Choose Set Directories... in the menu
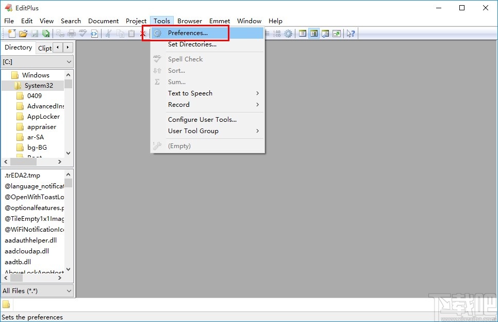 point(207,44)
